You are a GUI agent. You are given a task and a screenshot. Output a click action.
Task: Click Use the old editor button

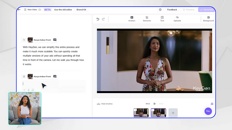[63, 10]
